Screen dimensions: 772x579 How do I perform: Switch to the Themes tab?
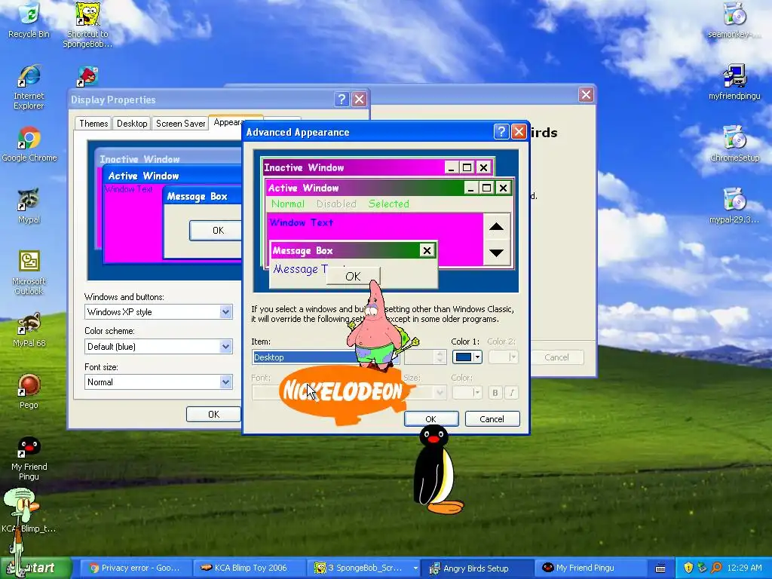click(x=93, y=124)
